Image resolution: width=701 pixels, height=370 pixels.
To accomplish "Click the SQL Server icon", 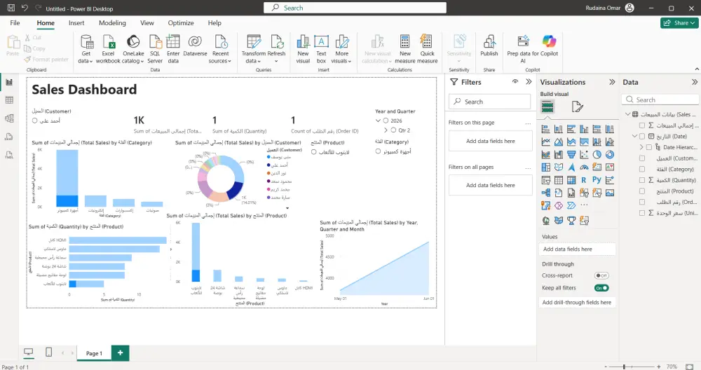I will click(155, 49).
